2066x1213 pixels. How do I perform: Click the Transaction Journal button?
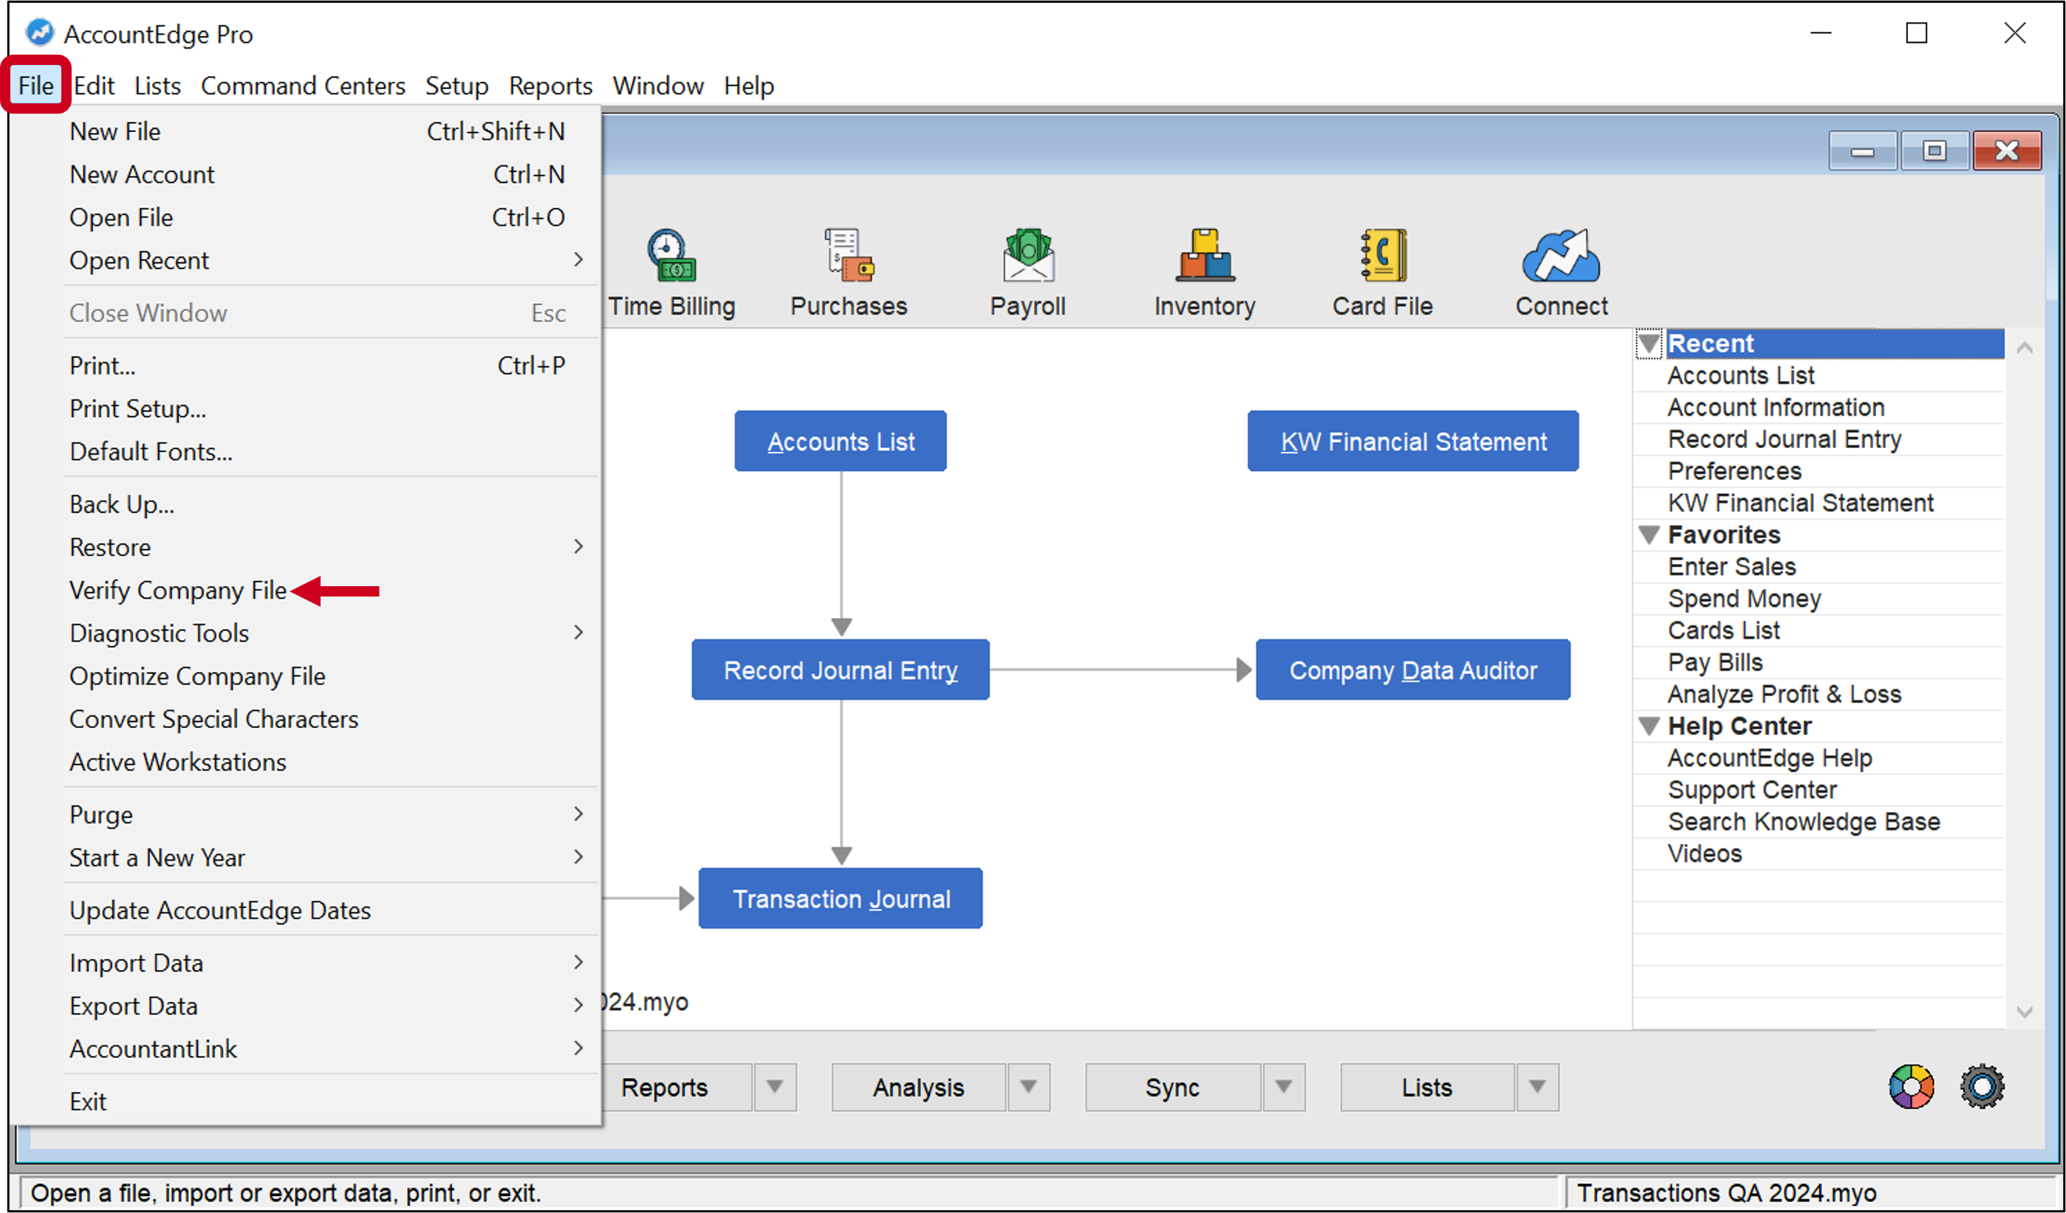pos(841,899)
